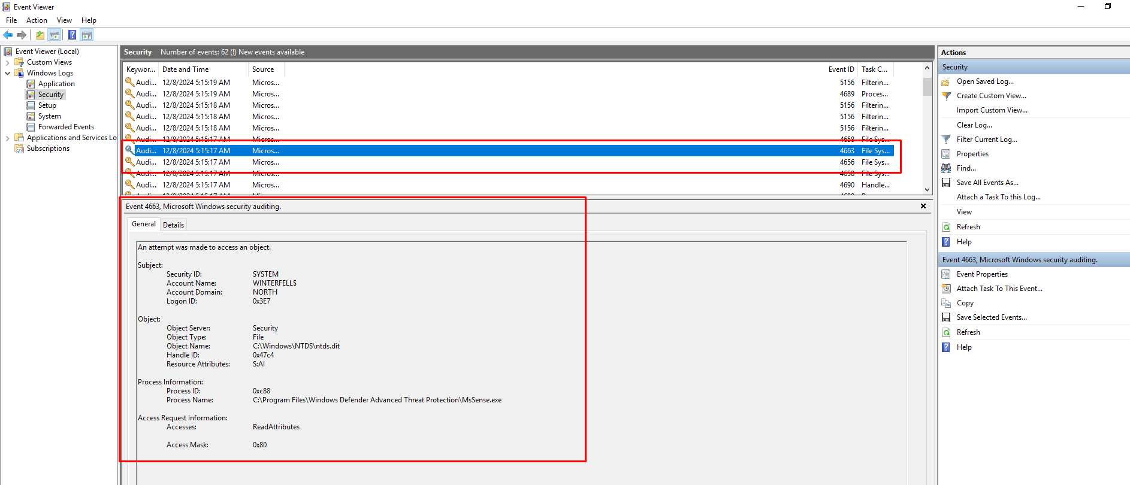The width and height of the screenshot is (1130, 485).
Task: Sort by the Date and Time column header
Action: pos(203,69)
